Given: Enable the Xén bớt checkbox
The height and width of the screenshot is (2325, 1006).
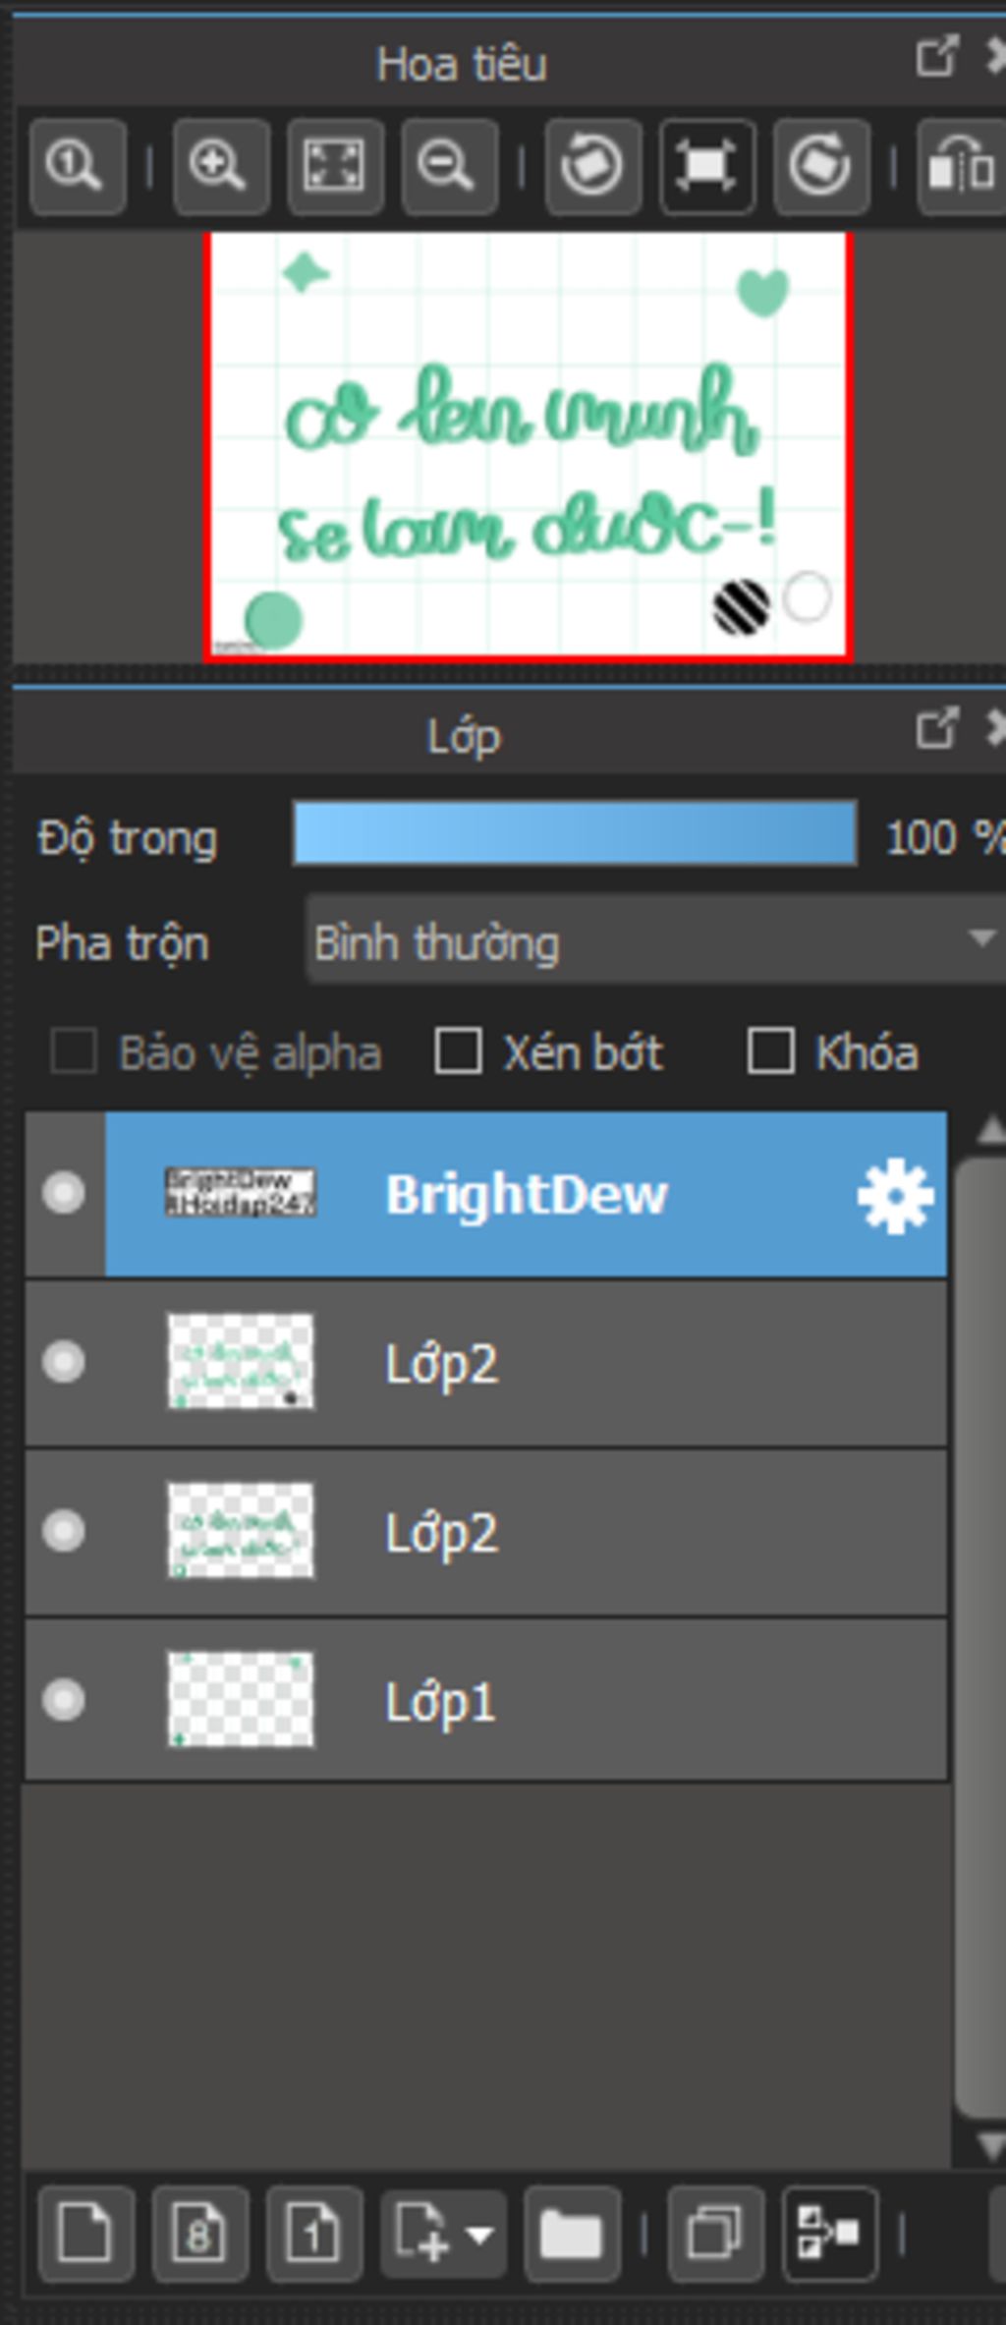Looking at the screenshot, I should 458,1051.
